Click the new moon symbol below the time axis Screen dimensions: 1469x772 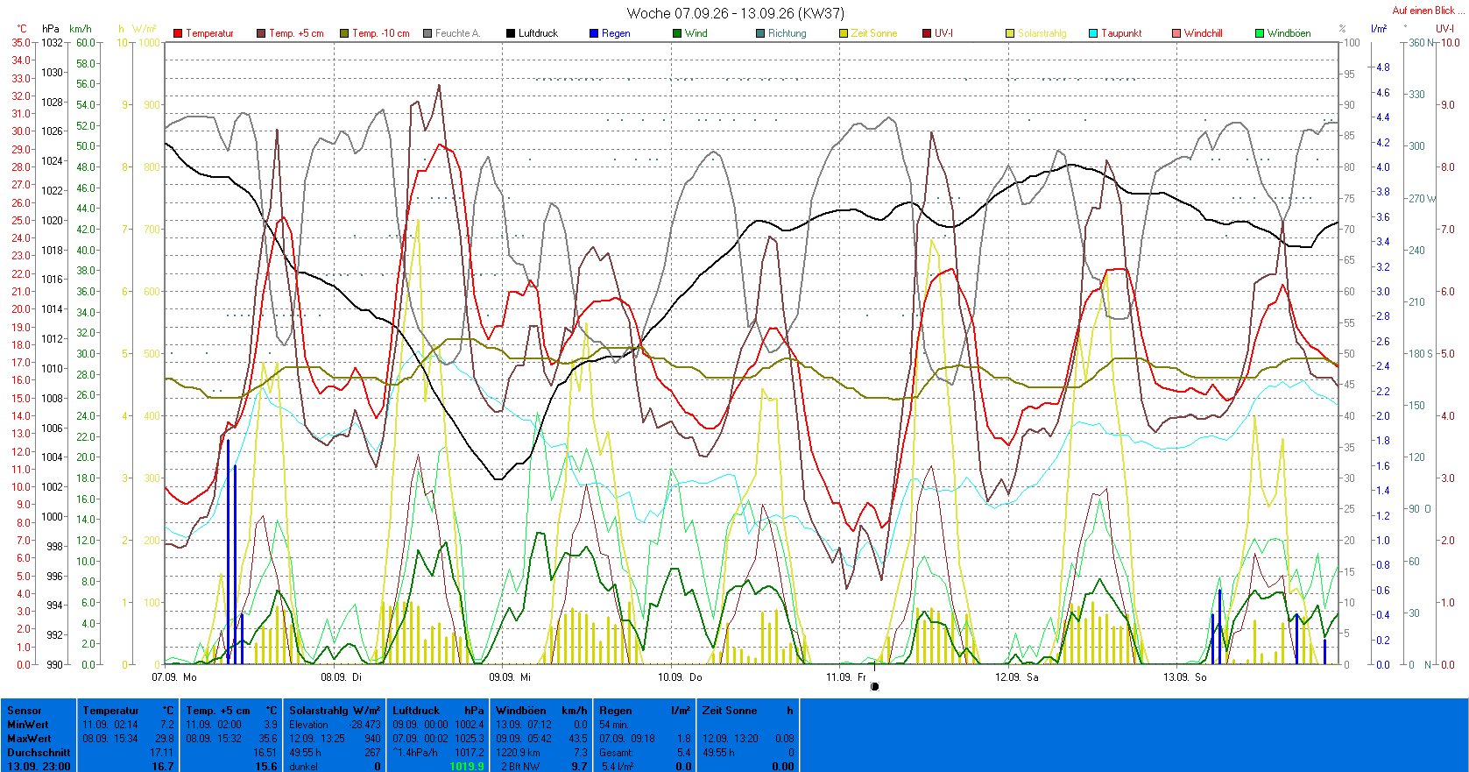(874, 686)
